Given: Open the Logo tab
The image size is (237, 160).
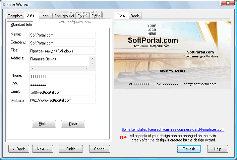Looking at the screenshot, I should (x=44, y=16).
